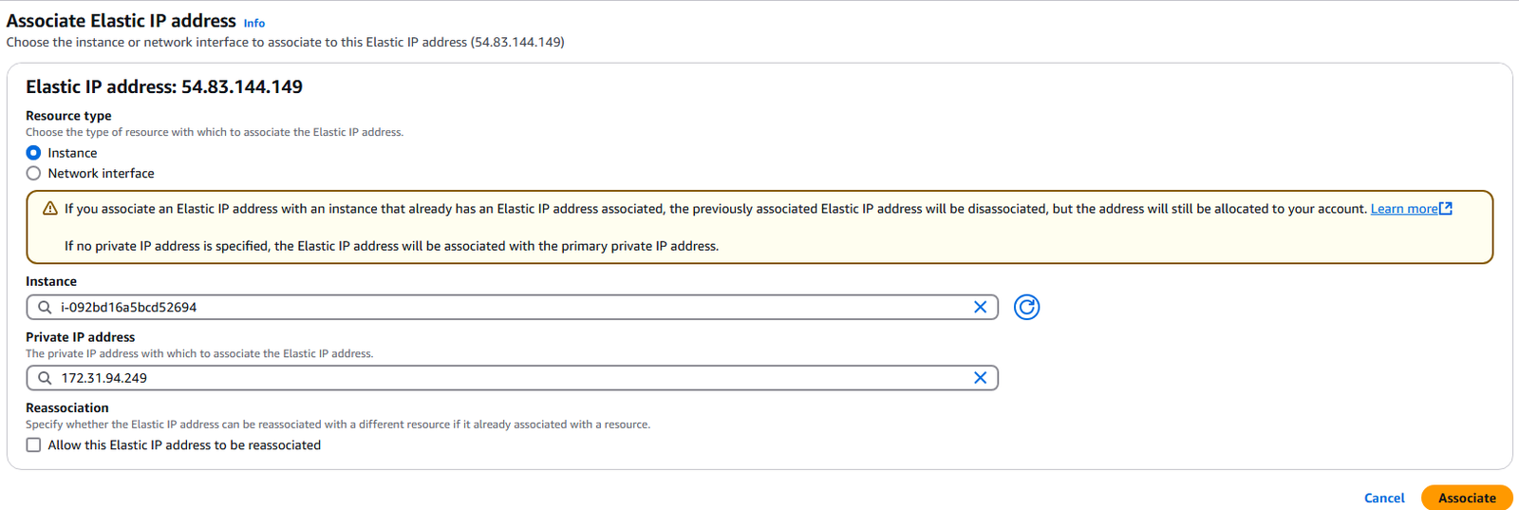Click the Elastic IP address 54.83.144.149 heading
This screenshot has height=510, width=1519.
click(164, 86)
